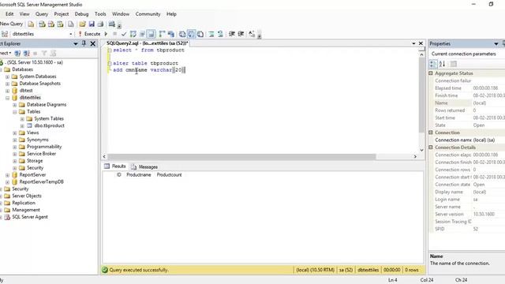The image size is (505, 284).
Task: Switch to the Messages tab
Action: [x=144, y=166]
